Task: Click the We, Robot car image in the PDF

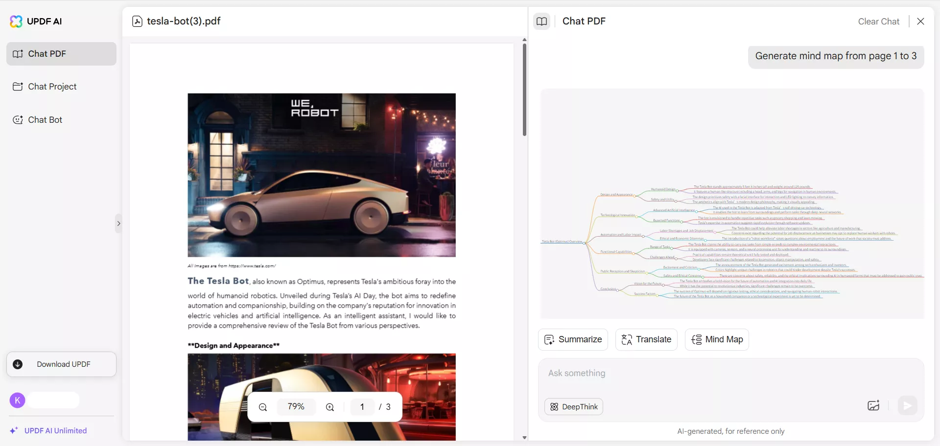Action: coord(322,175)
